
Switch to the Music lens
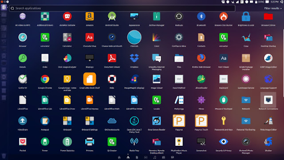pos(155,157)
